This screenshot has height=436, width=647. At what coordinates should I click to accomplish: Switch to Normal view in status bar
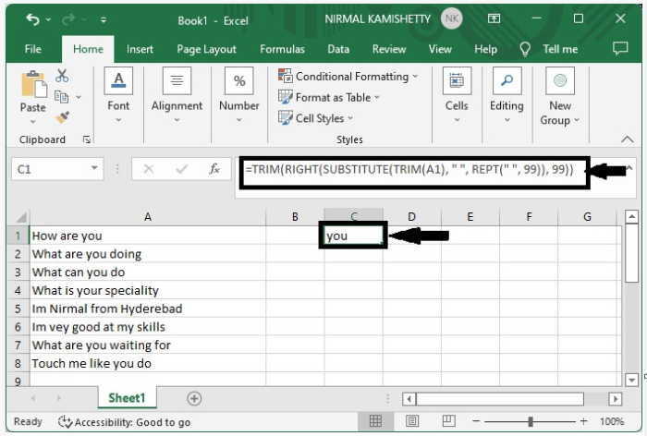(x=376, y=421)
